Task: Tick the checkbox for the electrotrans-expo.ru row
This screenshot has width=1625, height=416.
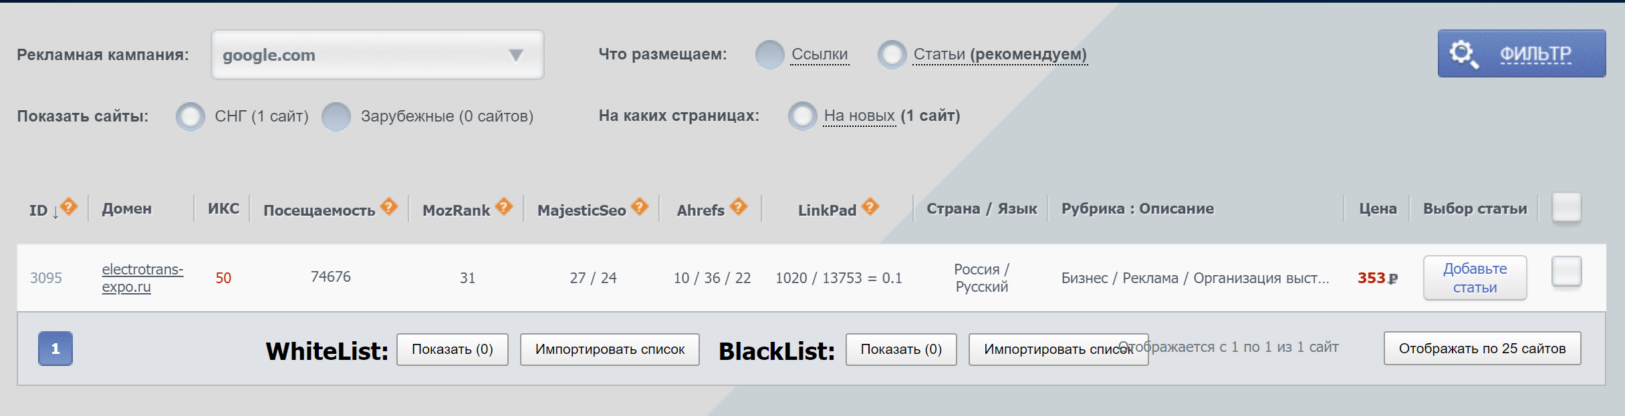Action: [x=1566, y=272]
